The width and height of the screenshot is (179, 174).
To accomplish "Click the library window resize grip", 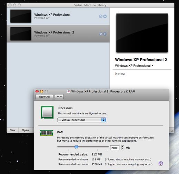I will click(x=172, y=131).
